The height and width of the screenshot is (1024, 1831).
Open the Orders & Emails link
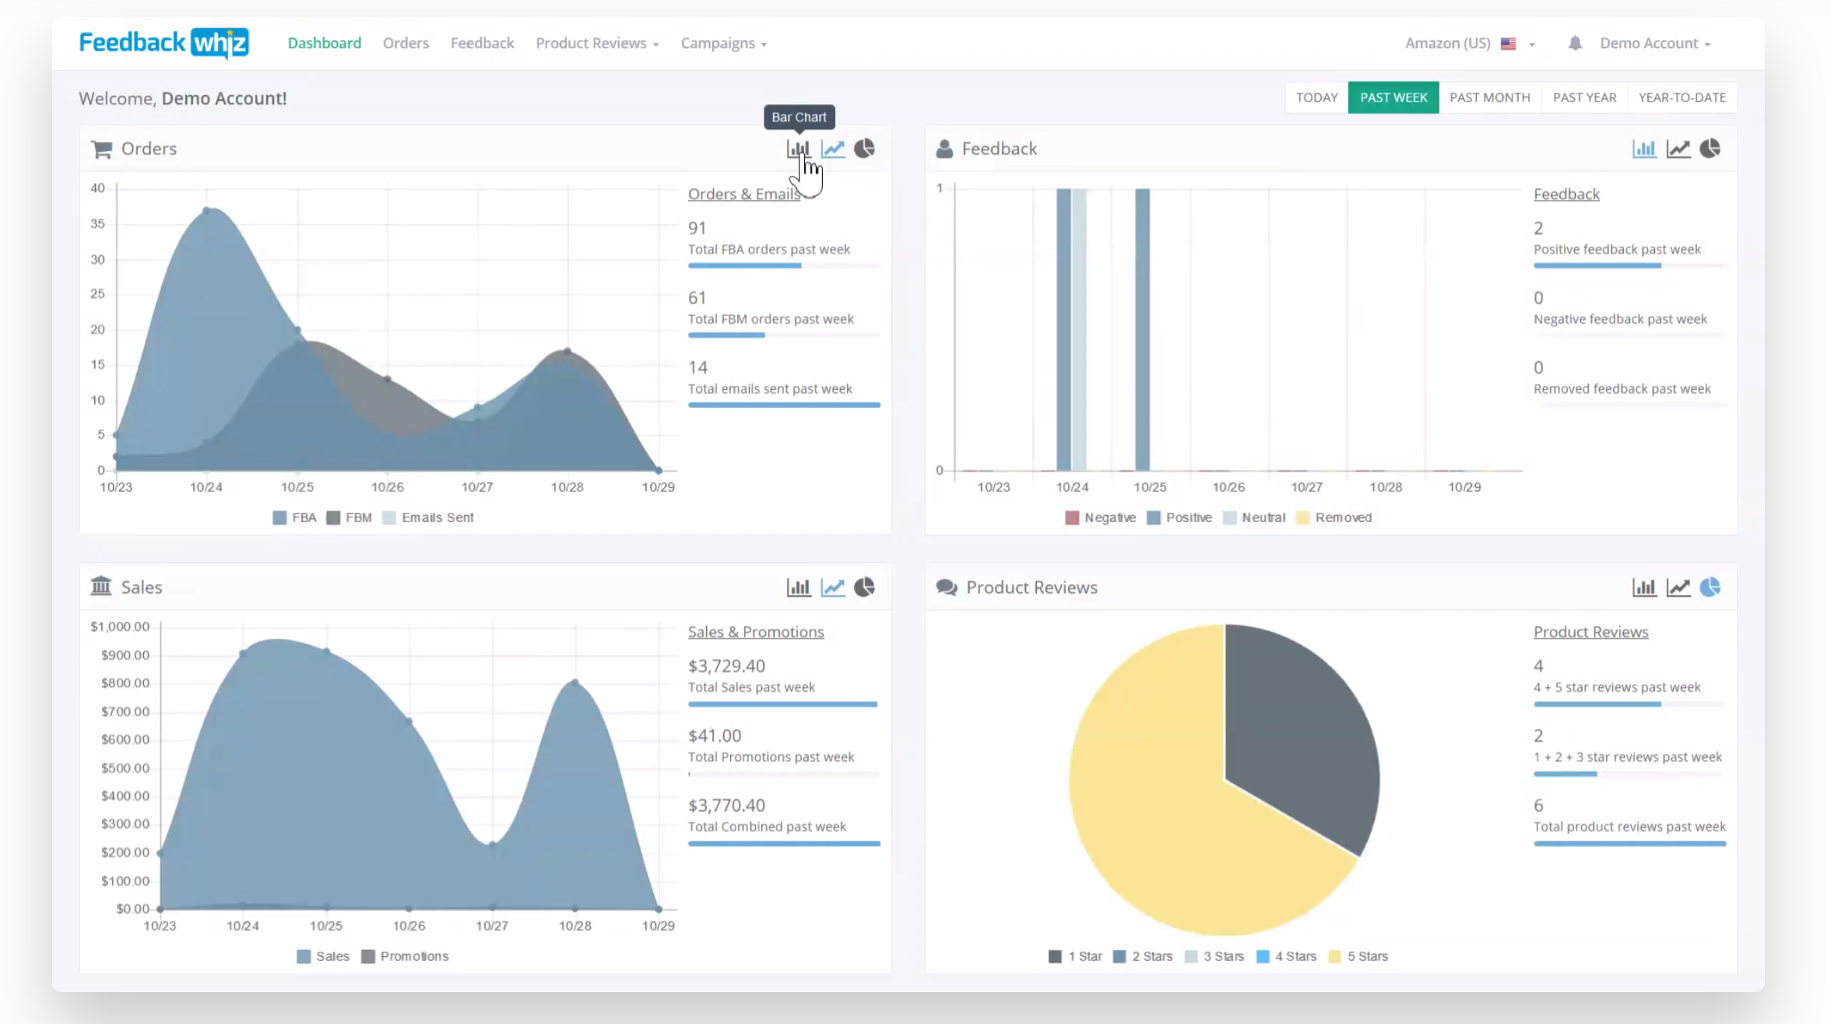pos(743,195)
